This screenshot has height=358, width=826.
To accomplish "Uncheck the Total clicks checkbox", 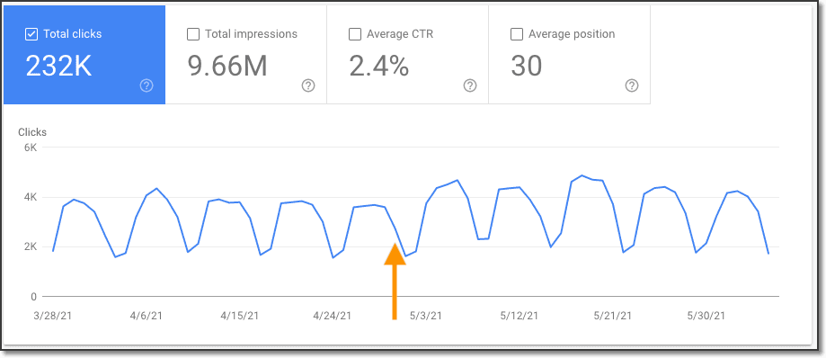I will click(31, 34).
